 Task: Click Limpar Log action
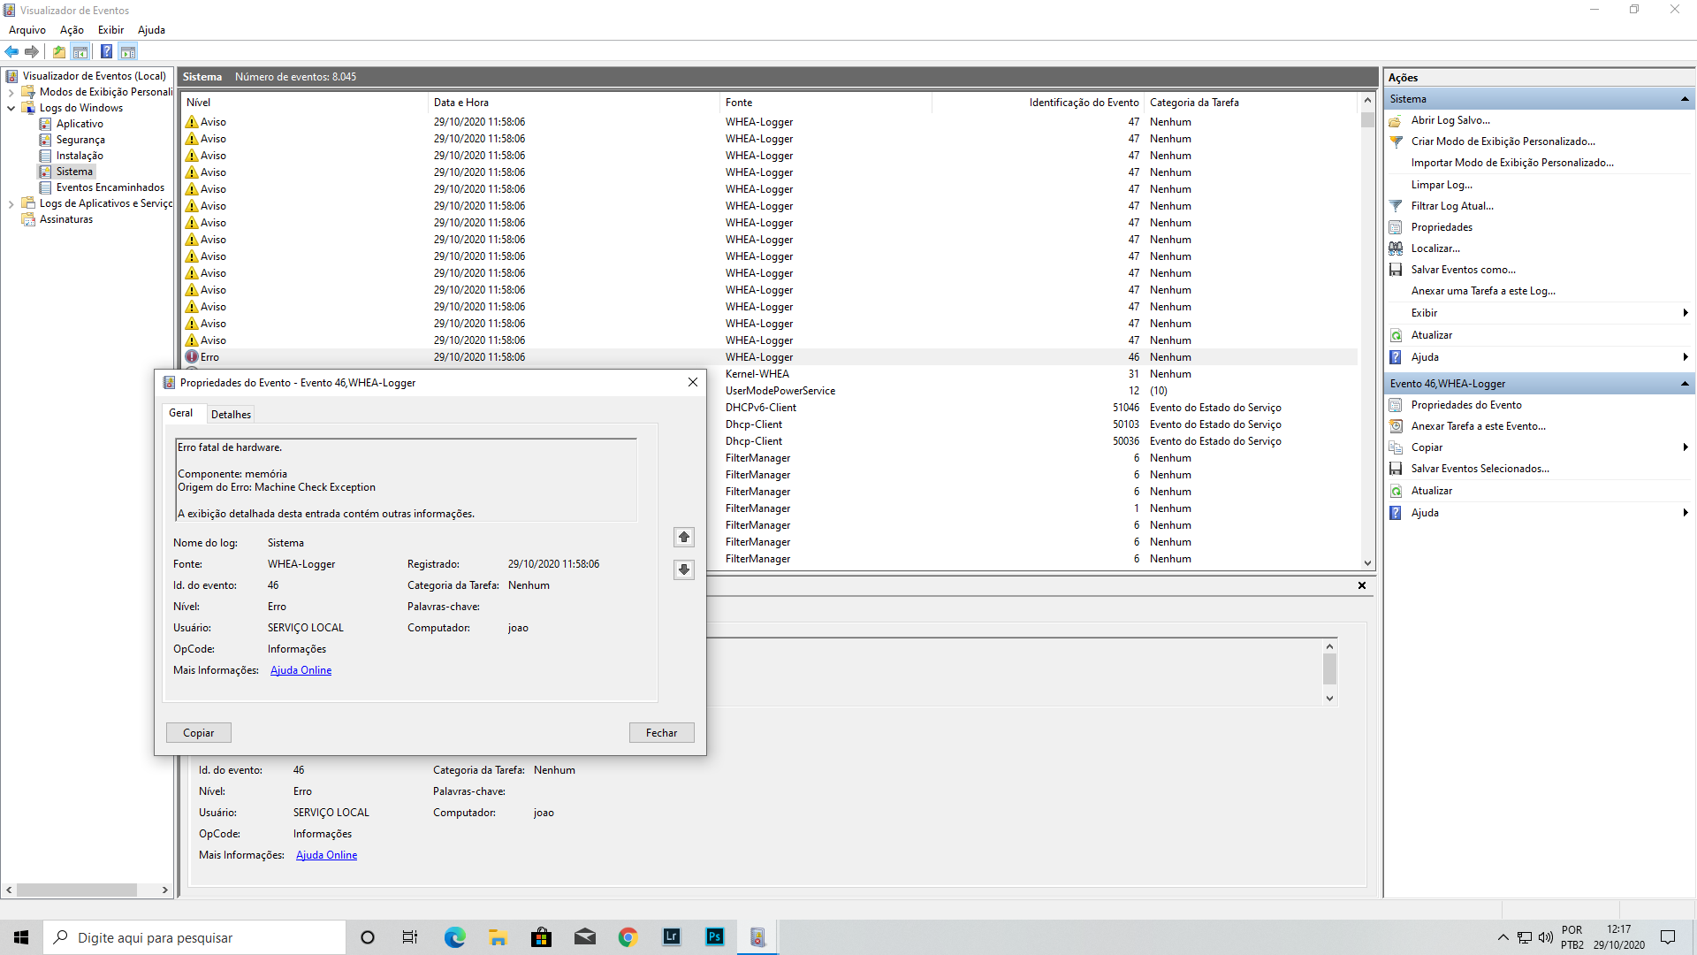1442,185
